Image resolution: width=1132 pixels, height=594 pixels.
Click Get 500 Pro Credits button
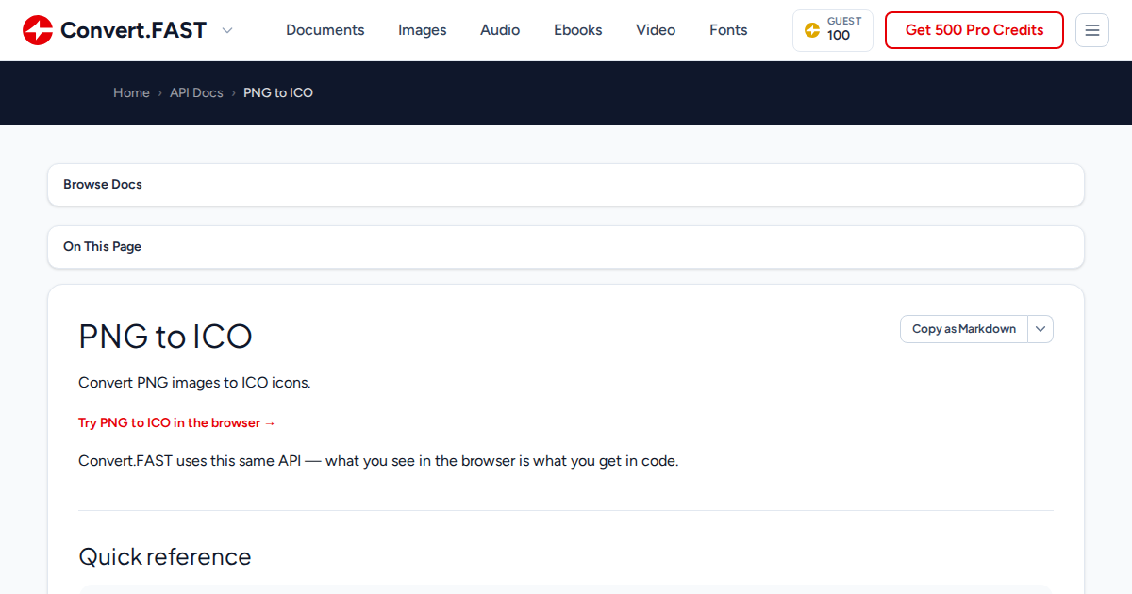pyautogui.click(x=974, y=30)
